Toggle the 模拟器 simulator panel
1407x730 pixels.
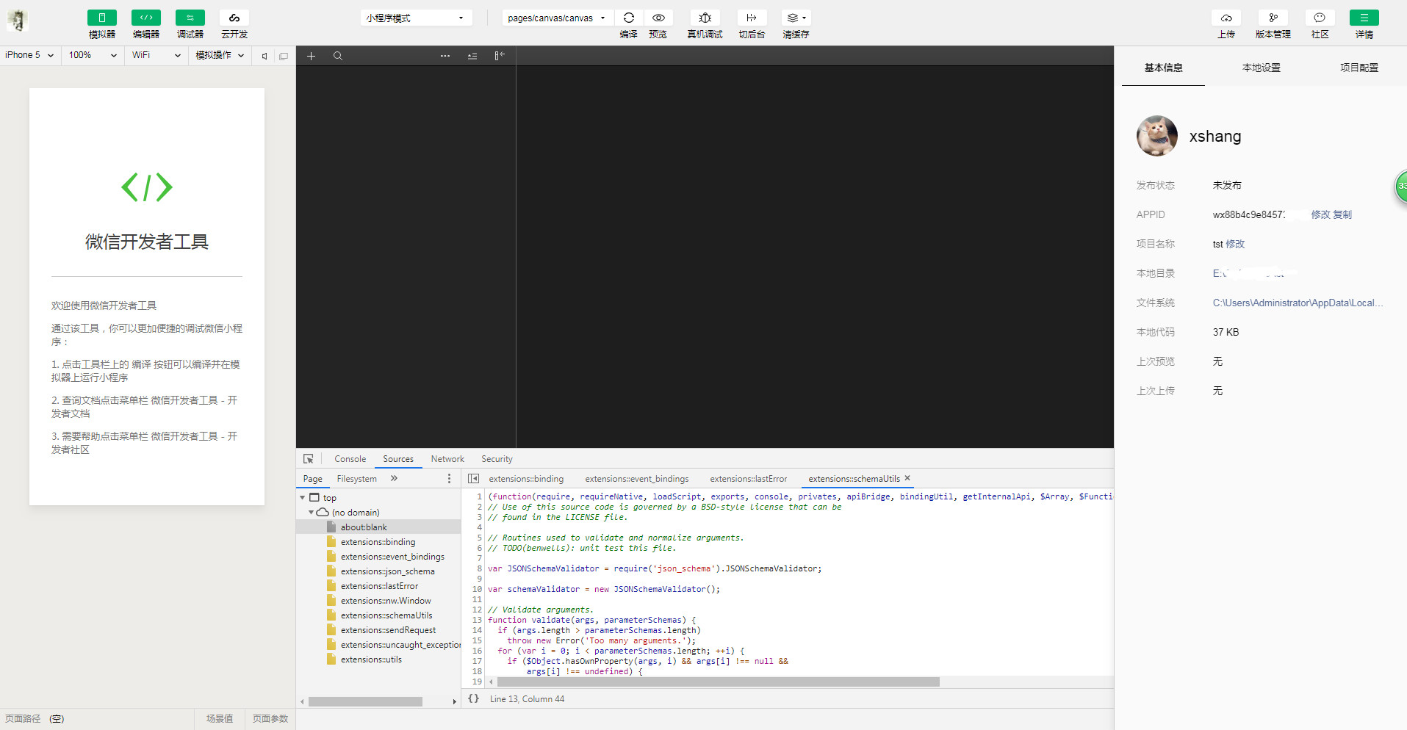pyautogui.click(x=102, y=18)
